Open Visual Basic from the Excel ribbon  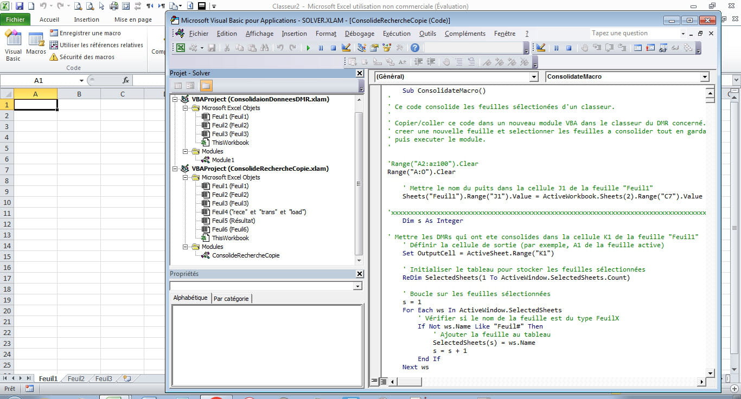pyautogui.click(x=13, y=46)
